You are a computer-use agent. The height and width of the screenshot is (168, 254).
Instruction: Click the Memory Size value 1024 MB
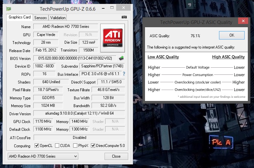coord(48,106)
